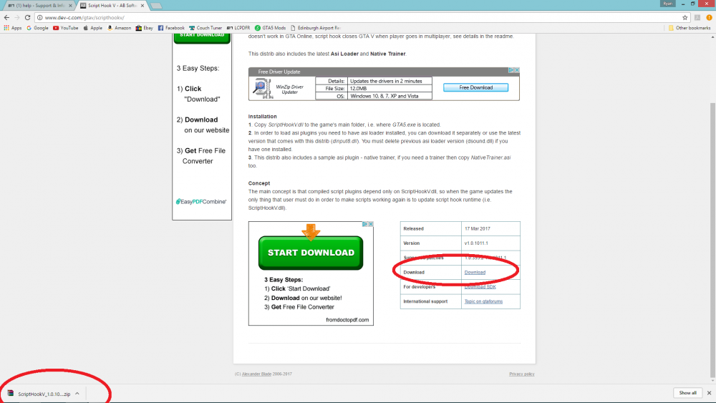Click the Free Driver Update ad title
This screenshot has width=716, height=403.
pos(279,72)
